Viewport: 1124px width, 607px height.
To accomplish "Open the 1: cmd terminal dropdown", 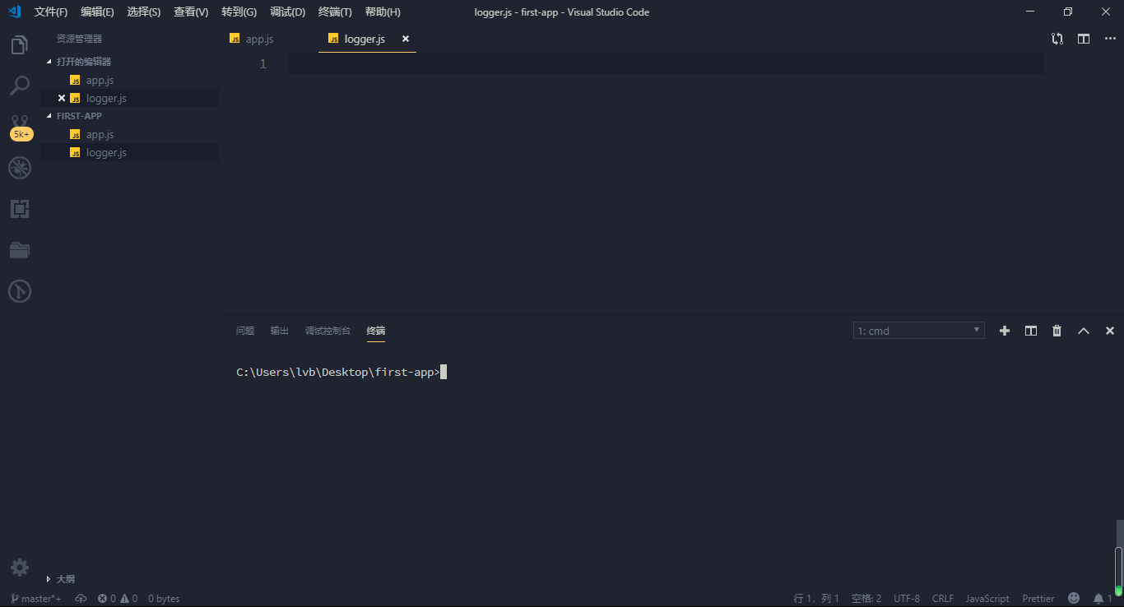I will (919, 331).
